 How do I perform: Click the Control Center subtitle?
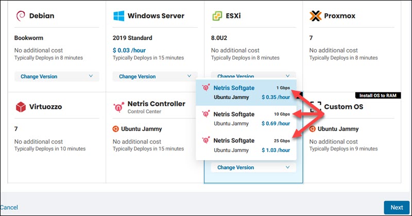[144, 111]
